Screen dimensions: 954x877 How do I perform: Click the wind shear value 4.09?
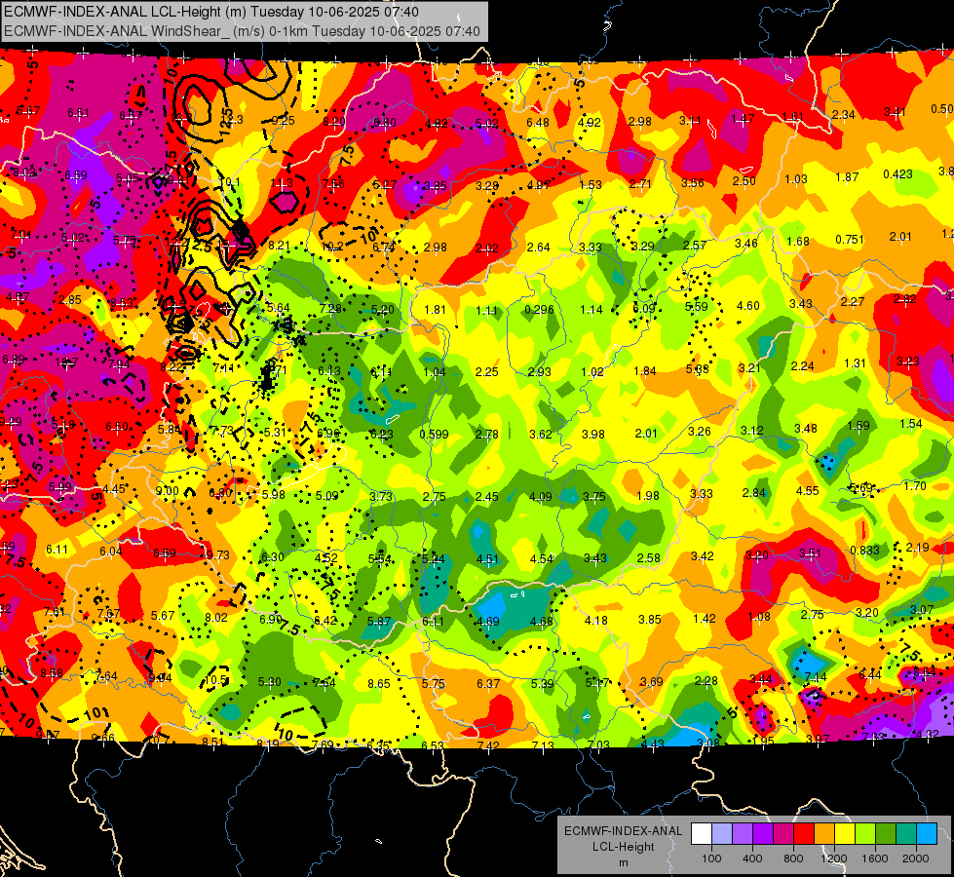(x=540, y=497)
